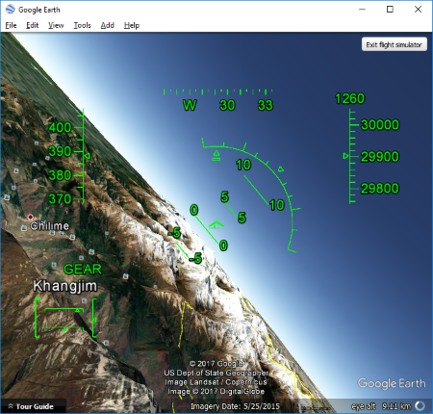The image size is (433, 414).
Task: Minimize the Google Earth window
Action: click(x=362, y=10)
